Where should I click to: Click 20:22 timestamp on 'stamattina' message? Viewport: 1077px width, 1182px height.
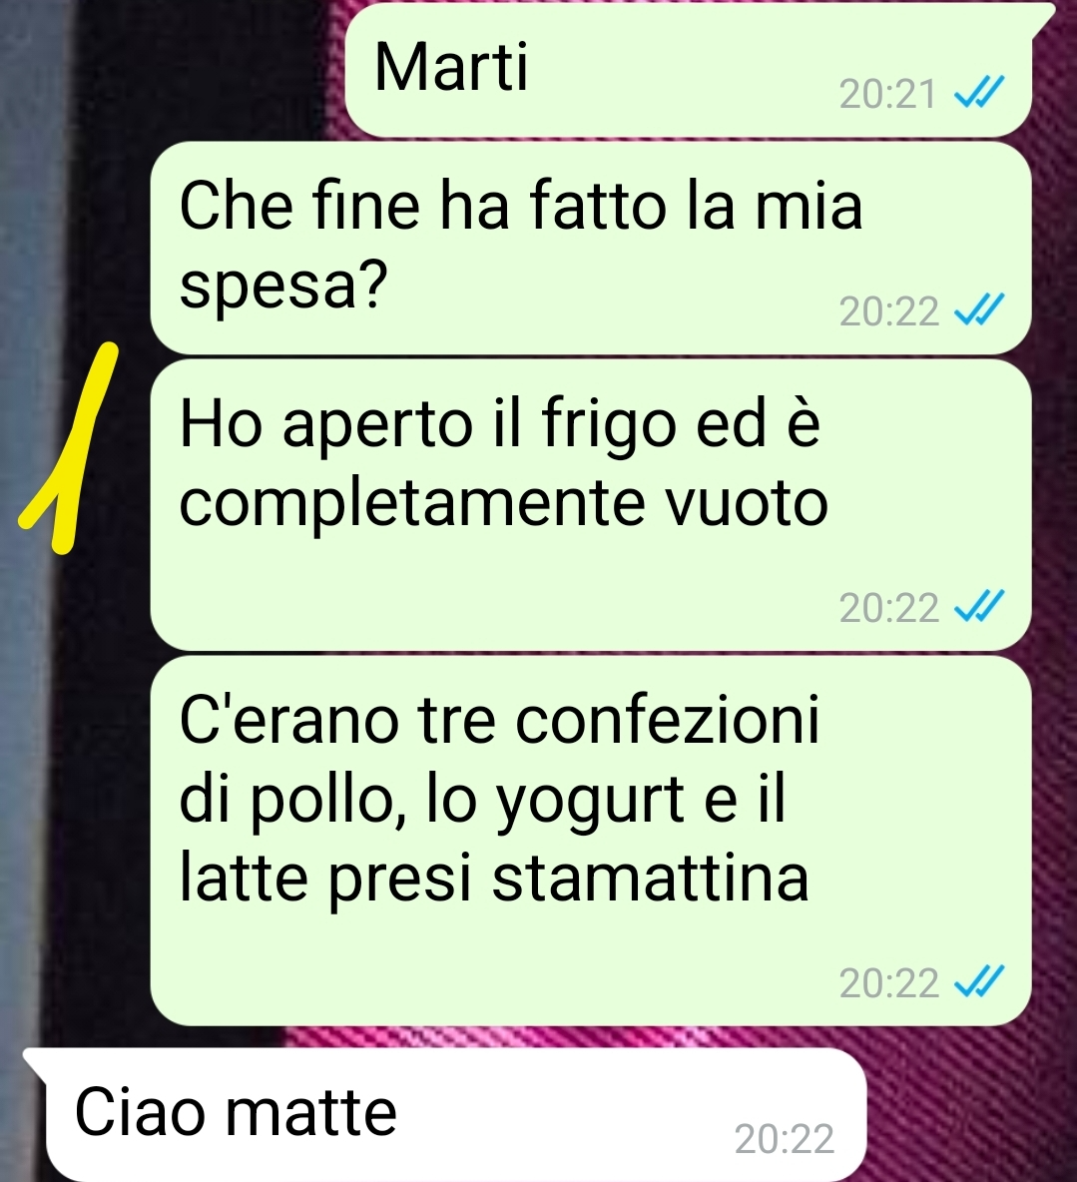[887, 982]
